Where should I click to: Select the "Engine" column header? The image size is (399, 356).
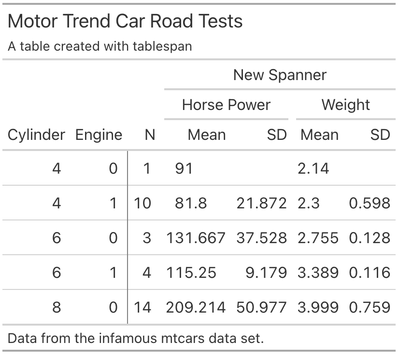coord(99,135)
